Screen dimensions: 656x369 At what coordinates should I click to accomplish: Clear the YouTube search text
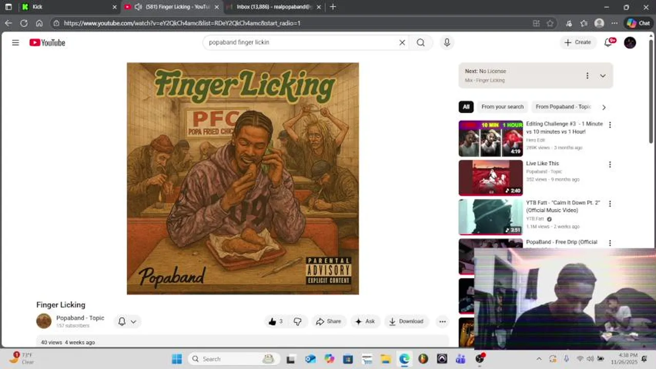pyautogui.click(x=402, y=43)
